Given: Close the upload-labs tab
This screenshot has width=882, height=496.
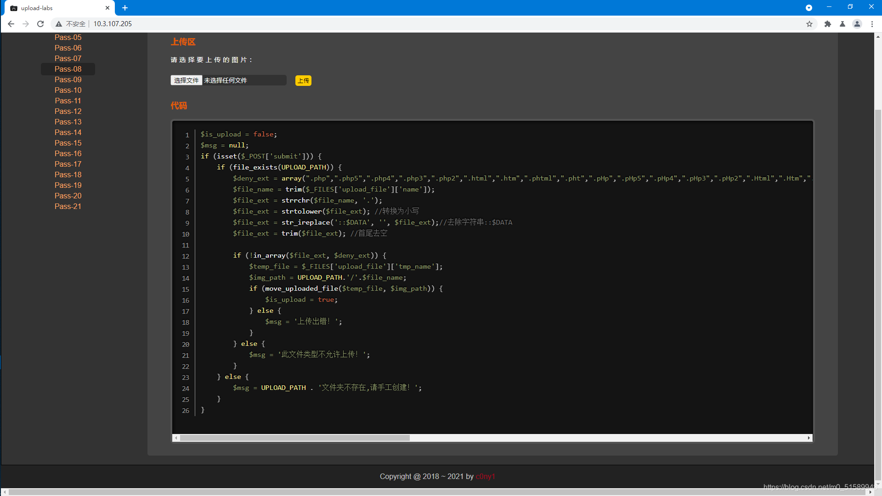Looking at the screenshot, I should [107, 8].
